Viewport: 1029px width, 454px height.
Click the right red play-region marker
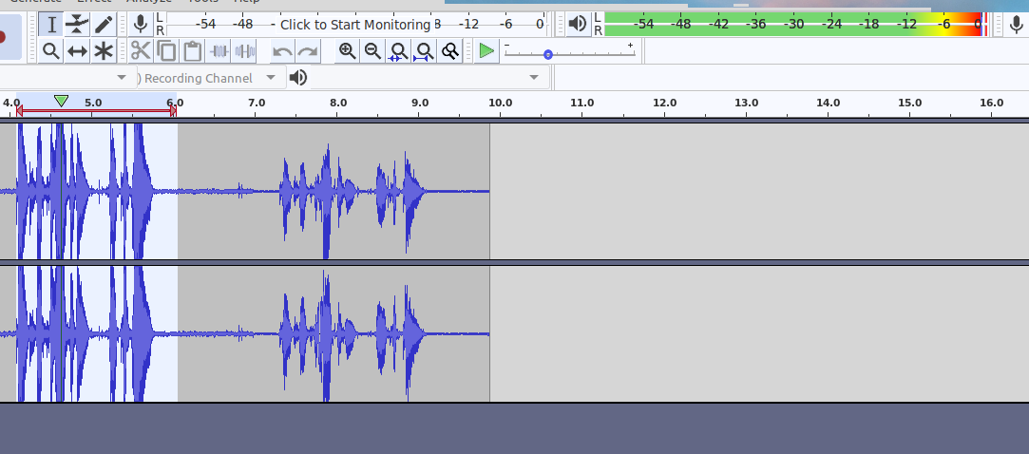point(173,111)
